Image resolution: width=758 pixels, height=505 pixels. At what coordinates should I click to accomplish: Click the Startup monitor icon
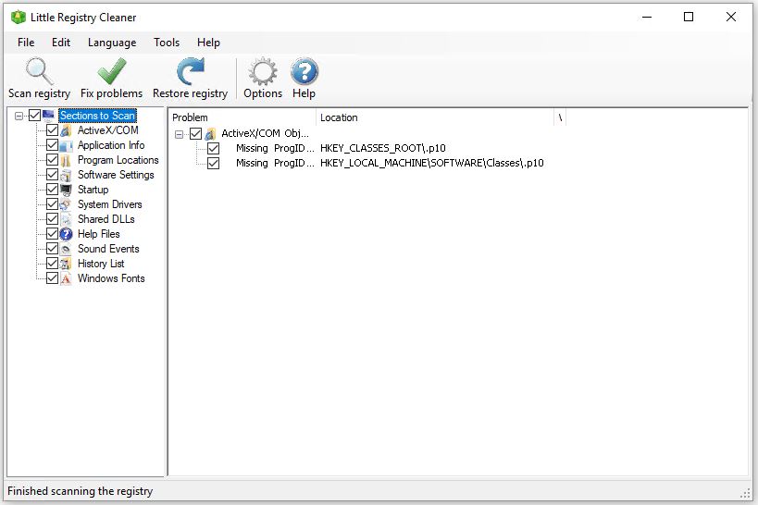point(67,190)
